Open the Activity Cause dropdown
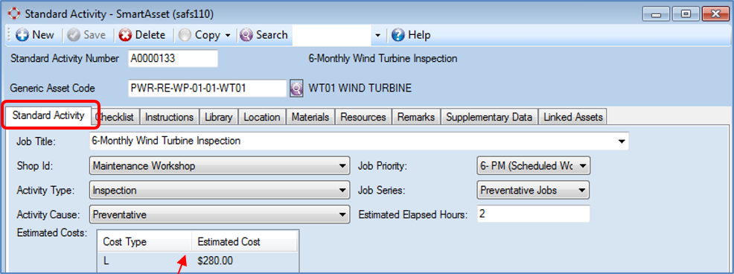Screen dimensions: 734x274 coord(219,215)
